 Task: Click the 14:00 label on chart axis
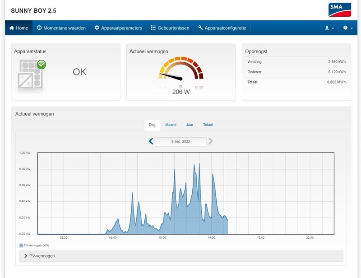[211, 238]
